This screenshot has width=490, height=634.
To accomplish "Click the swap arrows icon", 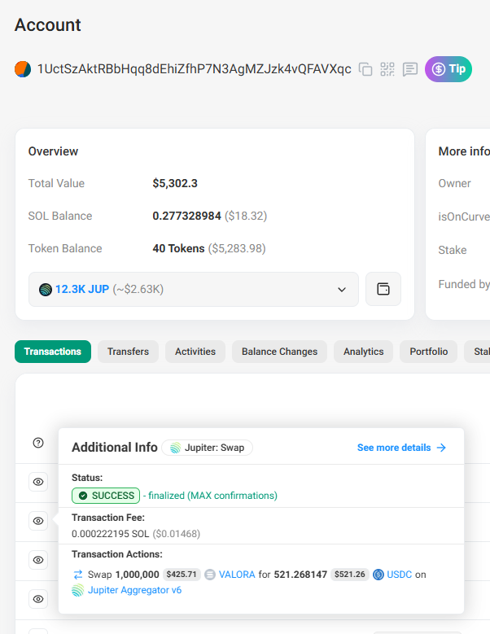I will coord(78,575).
